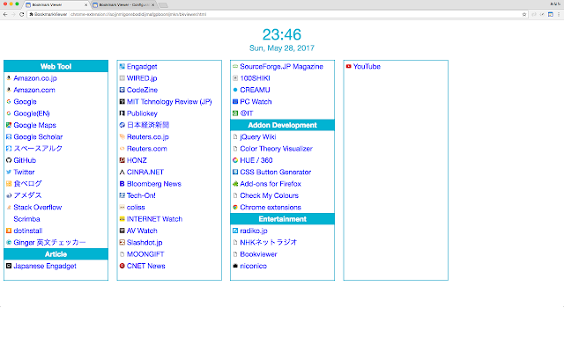This screenshot has height=352, width=564.
Task: Open the @IT link
Action: coord(247,114)
